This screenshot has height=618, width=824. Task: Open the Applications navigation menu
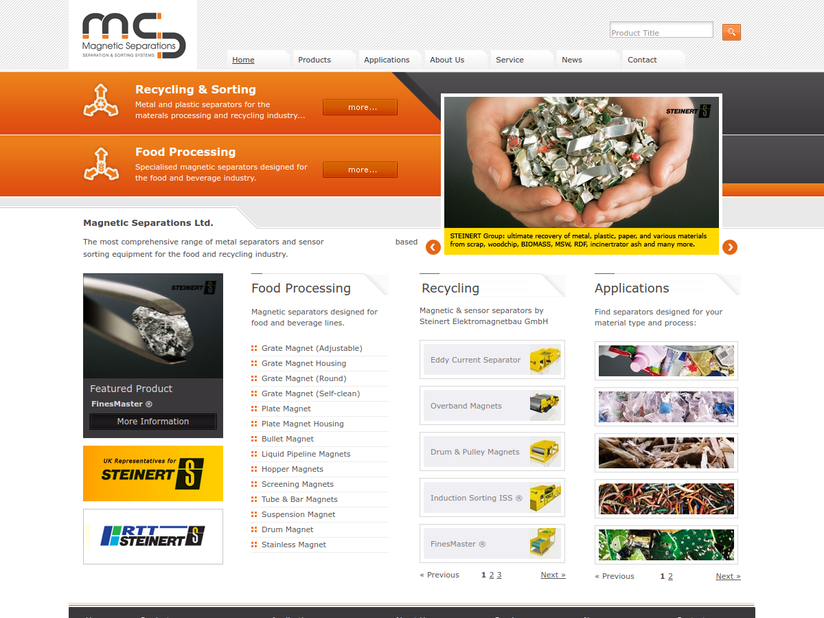[387, 60]
